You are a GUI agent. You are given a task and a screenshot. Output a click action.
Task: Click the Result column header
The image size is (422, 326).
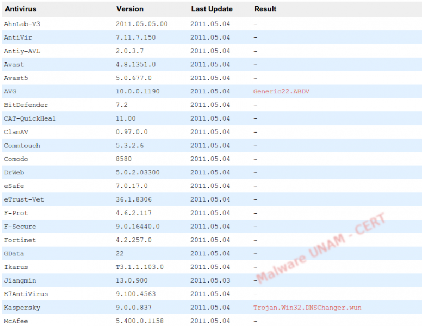(265, 9)
